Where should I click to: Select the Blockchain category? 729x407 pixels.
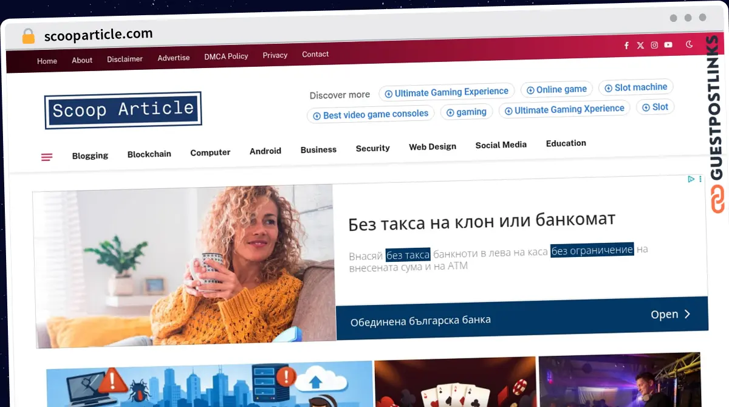coord(149,154)
